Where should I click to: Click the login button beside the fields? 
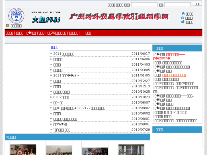click(x=197, y=4)
